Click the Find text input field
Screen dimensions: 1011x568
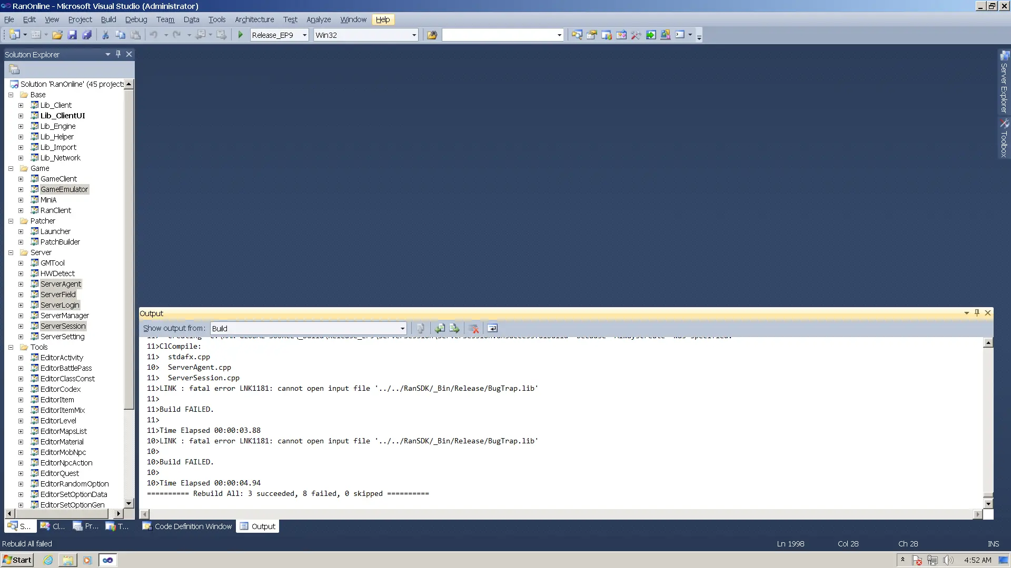[499, 35]
